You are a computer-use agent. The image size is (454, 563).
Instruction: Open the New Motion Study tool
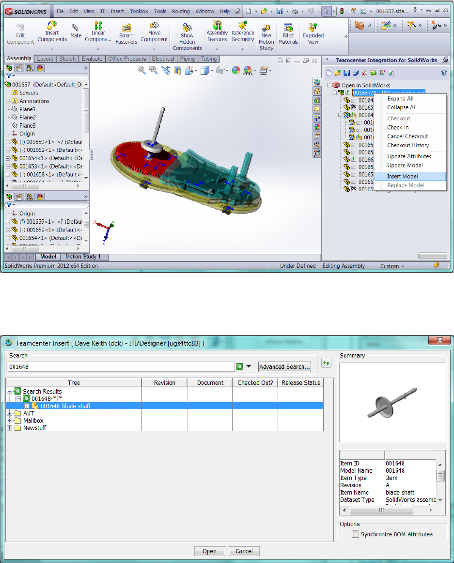266,37
